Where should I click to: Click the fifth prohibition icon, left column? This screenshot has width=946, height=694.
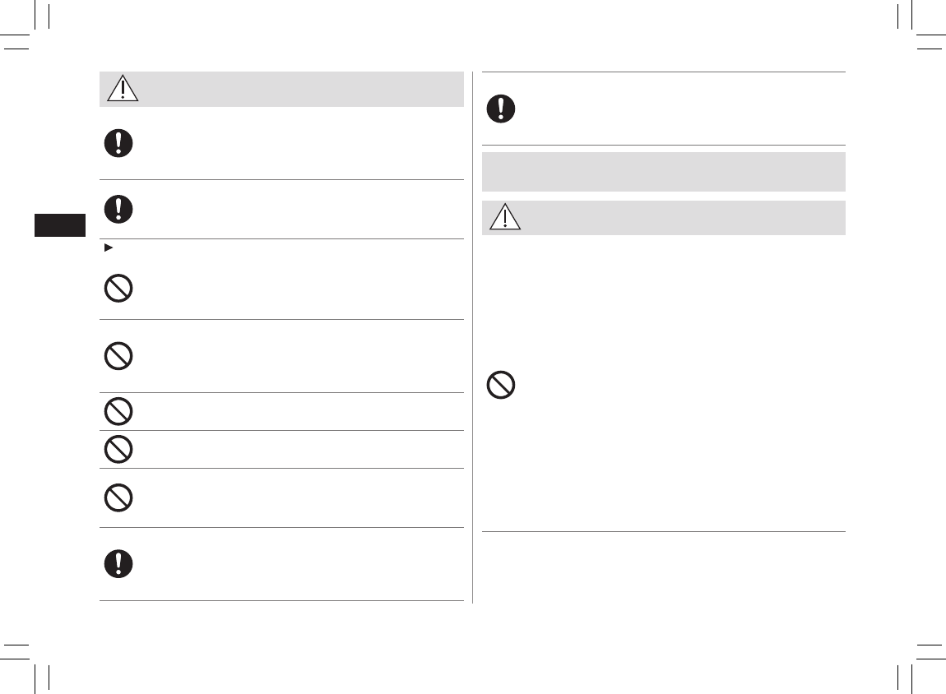coord(118,497)
